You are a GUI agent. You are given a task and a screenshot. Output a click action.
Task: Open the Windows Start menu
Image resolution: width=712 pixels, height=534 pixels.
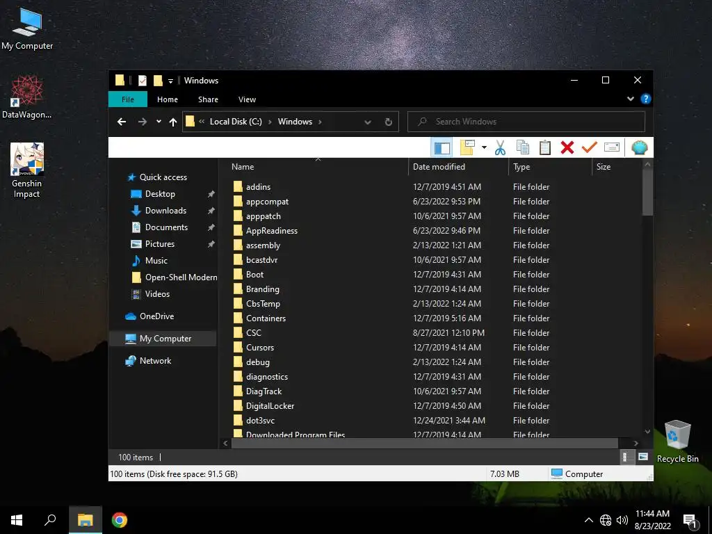coord(17,520)
